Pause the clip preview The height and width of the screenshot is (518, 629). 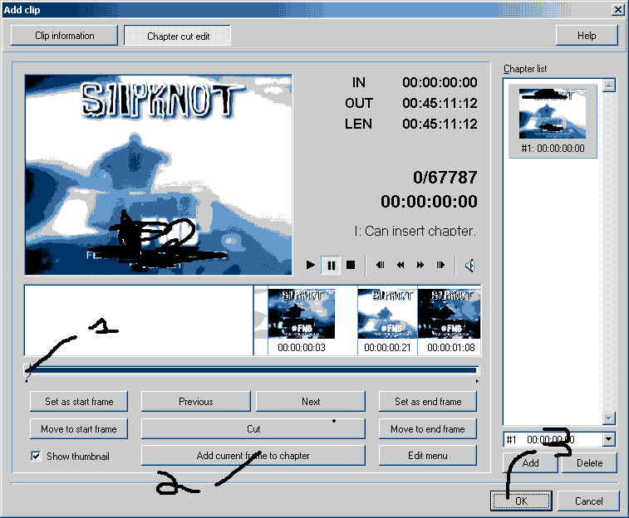click(x=331, y=265)
